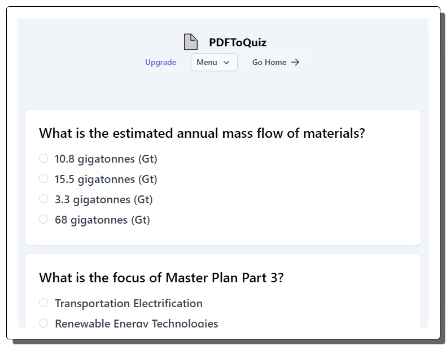The image size is (446, 345).
Task: Choose Renewable Energy Technologies radio button
Action: click(43, 323)
